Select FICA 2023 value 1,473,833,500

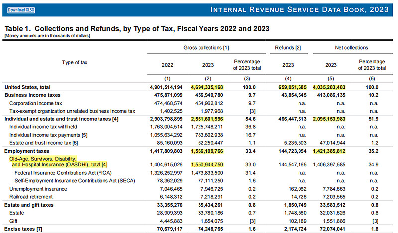click(x=207, y=173)
